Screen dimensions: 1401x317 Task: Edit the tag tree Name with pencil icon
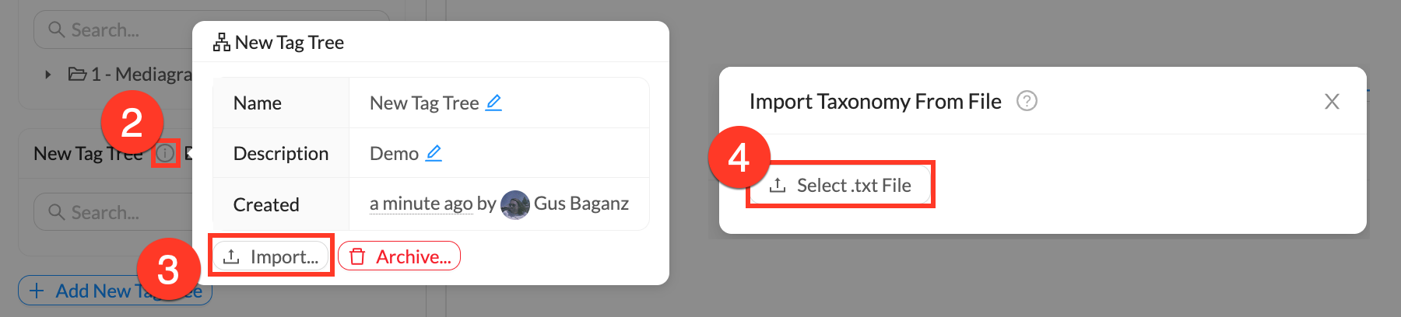point(493,103)
